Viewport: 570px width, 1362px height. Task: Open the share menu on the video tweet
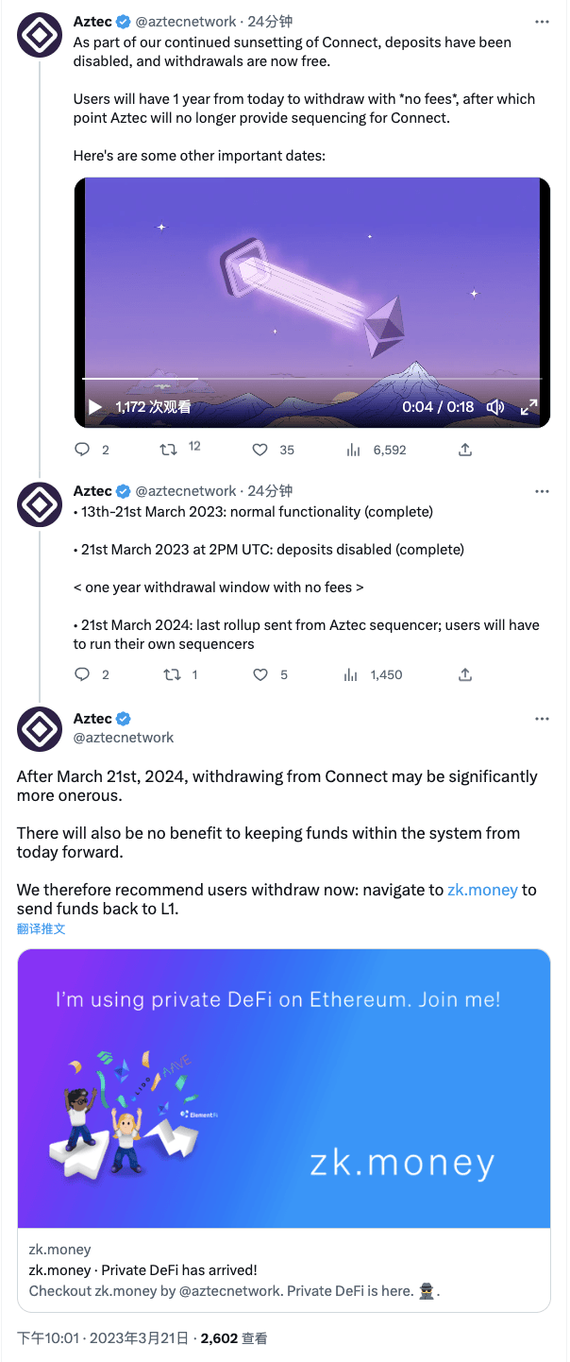click(464, 450)
